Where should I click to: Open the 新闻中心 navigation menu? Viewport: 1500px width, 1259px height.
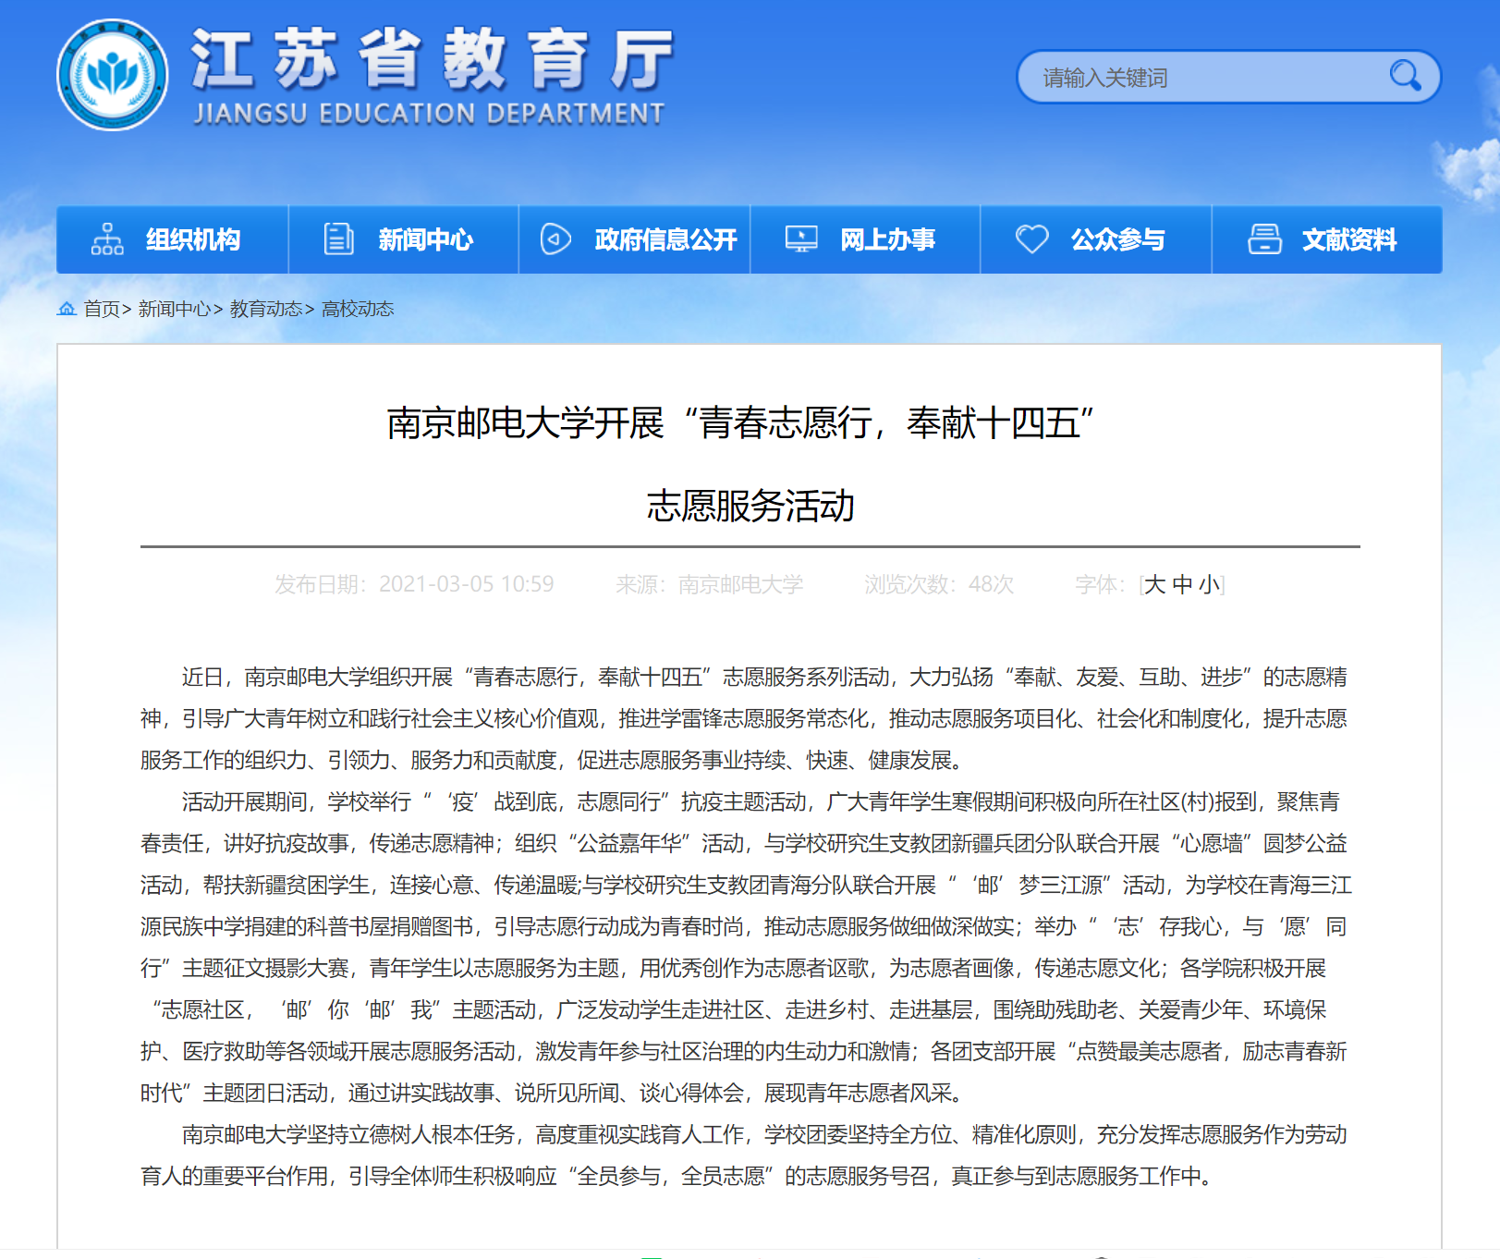[x=425, y=240]
